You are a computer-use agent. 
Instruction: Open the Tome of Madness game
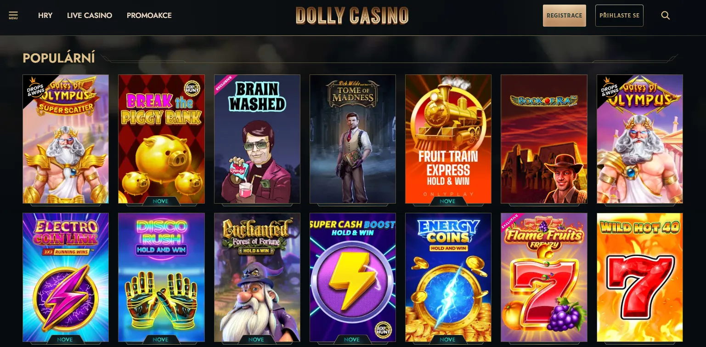[x=353, y=139]
